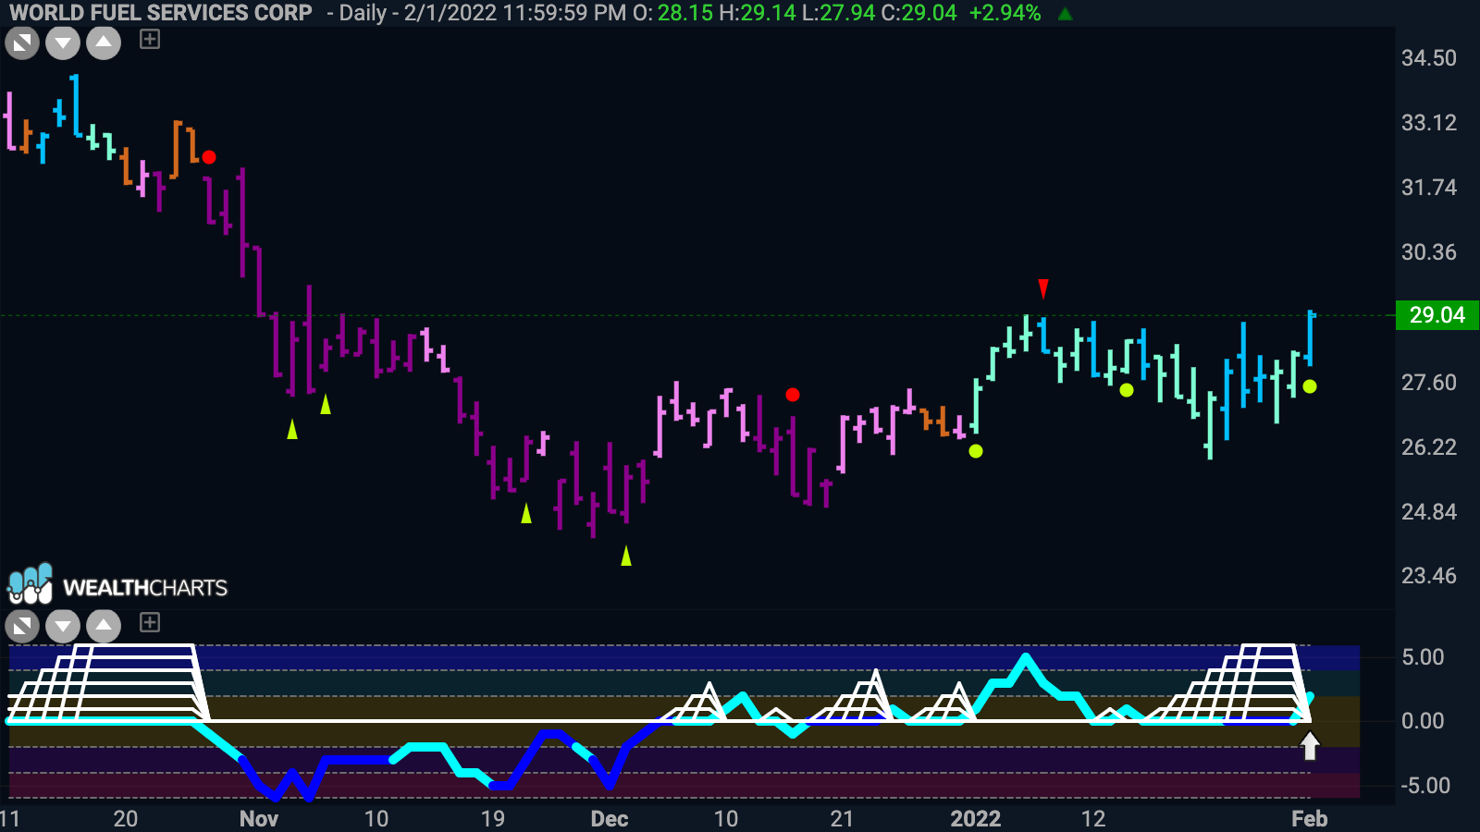Click the 33.12 price axis label

click(x=1429, y=123)
